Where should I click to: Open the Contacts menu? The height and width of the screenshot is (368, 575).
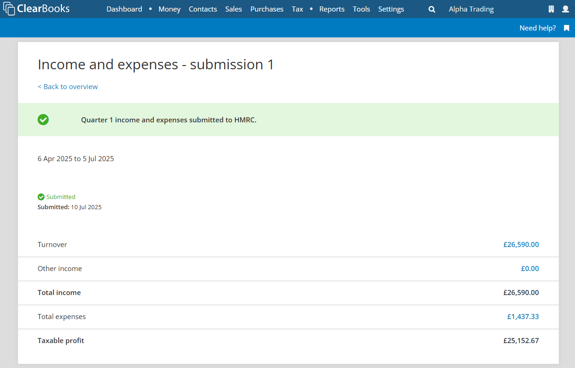[x=203, y=9]
